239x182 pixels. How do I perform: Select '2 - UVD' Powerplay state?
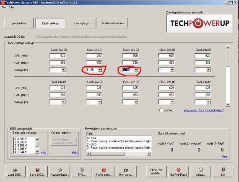pos(91,144)
